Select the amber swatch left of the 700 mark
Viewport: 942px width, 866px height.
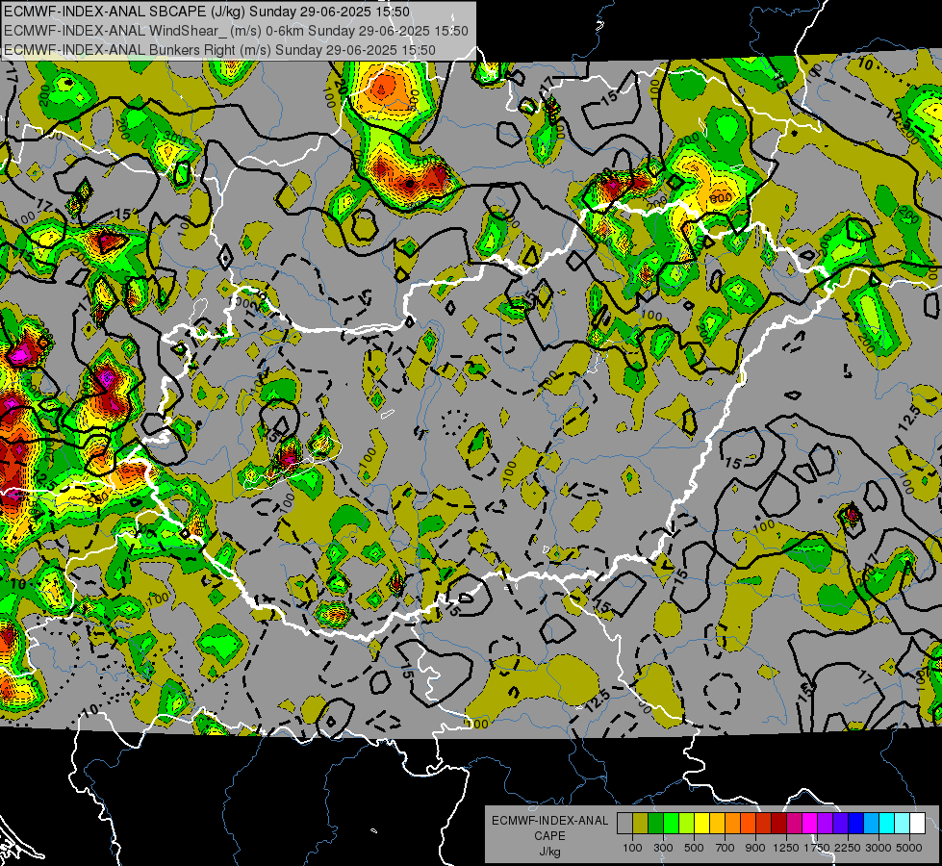pyautogui.click(x=717, y=824)
